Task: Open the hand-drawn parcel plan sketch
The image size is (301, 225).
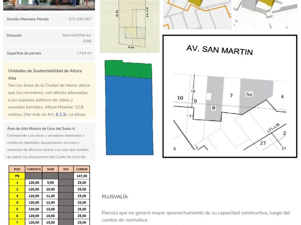Action: click(130, 26)
